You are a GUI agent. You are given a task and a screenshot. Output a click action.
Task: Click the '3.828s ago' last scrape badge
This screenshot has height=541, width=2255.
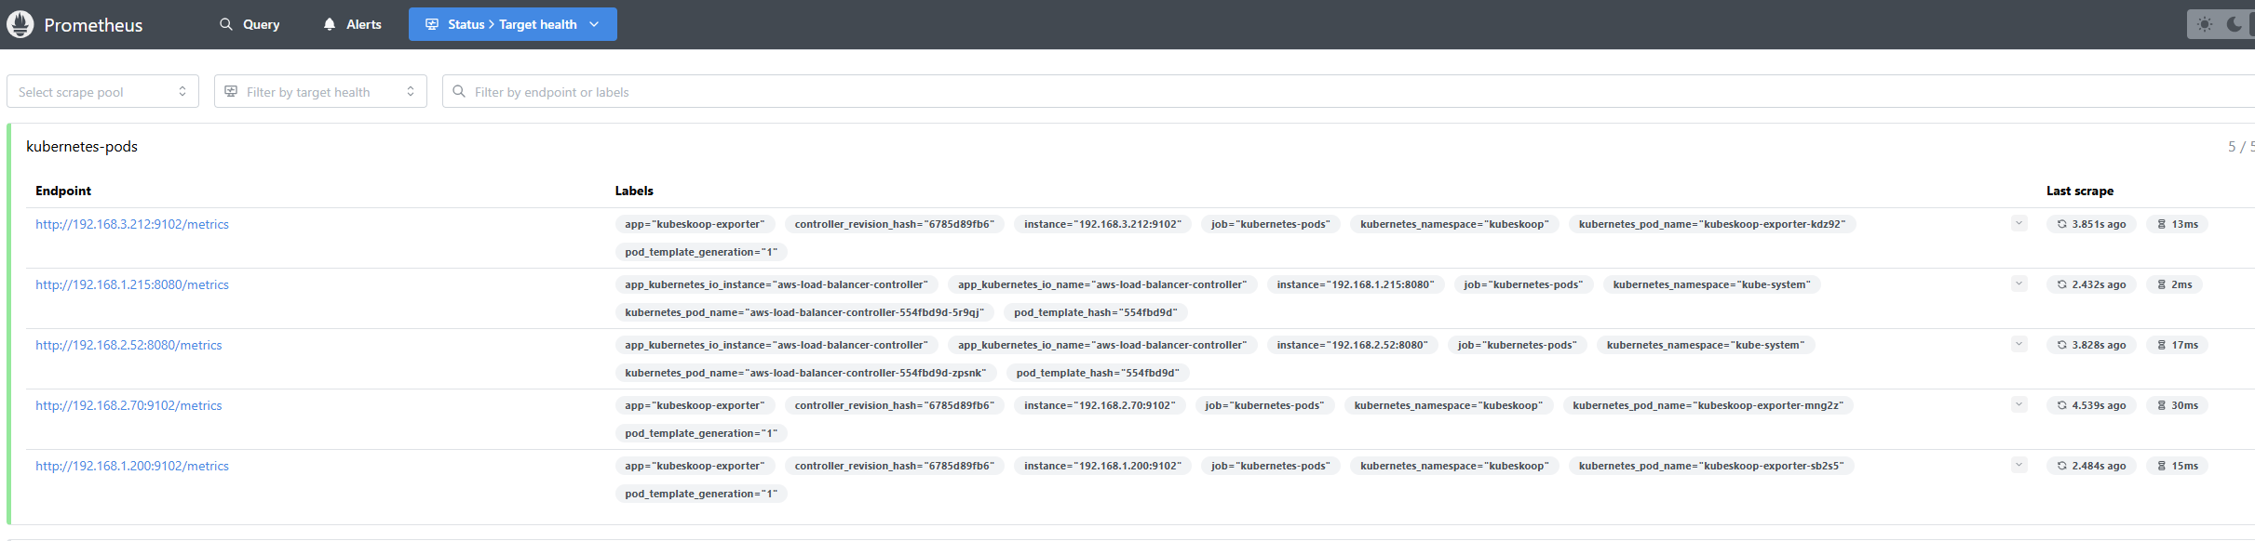[x=2091, y=345]
